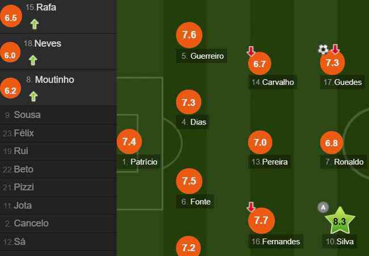Click the assist 'A' badge near Silva
This screenshot has width=369, height=256.
323,207
